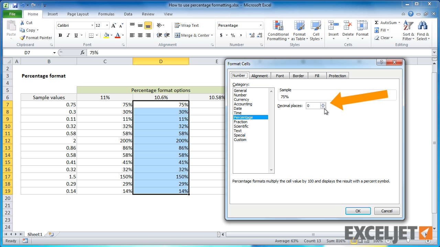
Task: Select the Sheet1 tab
Action: (34, 234)
